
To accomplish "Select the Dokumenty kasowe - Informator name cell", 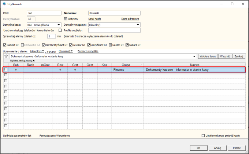I will (194, 70).
